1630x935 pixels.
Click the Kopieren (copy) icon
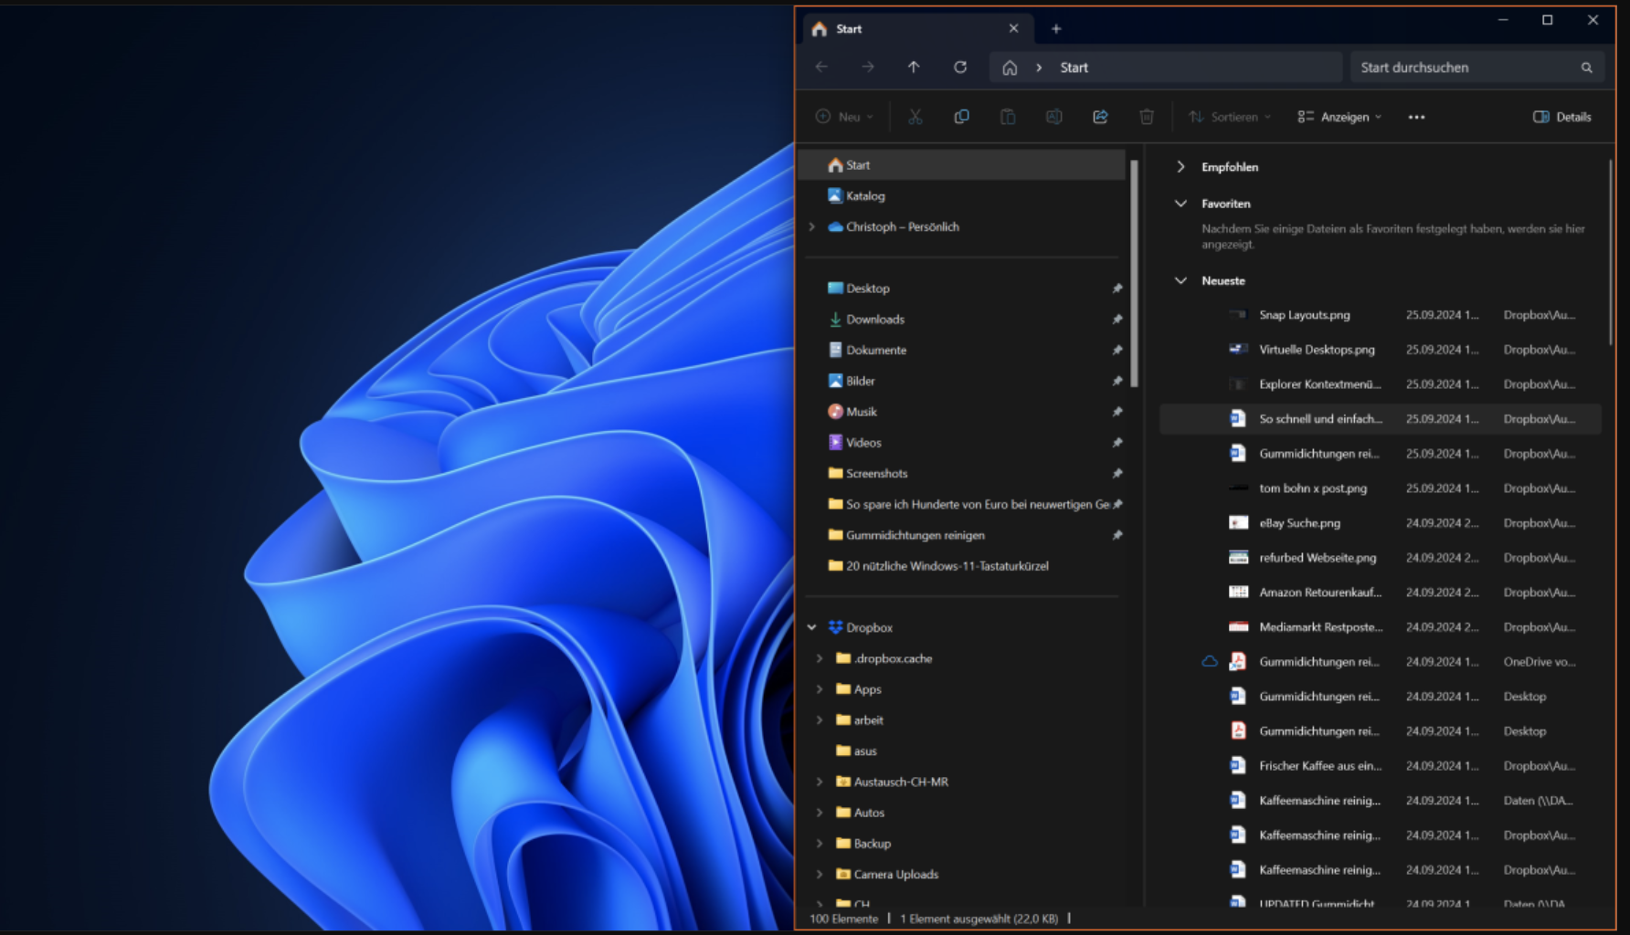(x=961, y=117)
